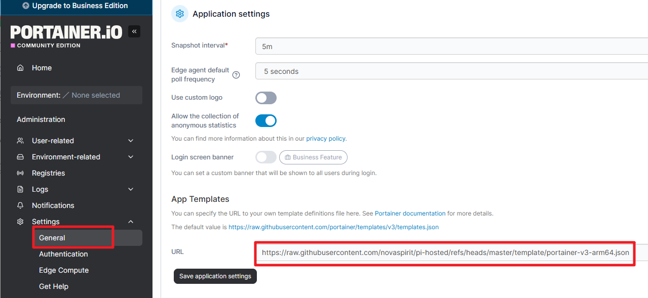Expand the User-related menu chevron
Image resolution: width=648 pixels, height=298 pixels.
(131, 141)
